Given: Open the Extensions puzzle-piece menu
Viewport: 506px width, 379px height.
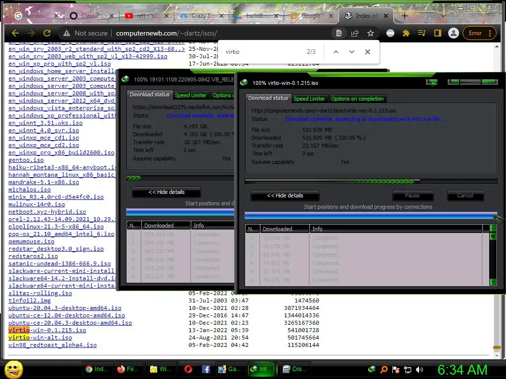Looking at the screenshot, I should click(x=406, y=33).
